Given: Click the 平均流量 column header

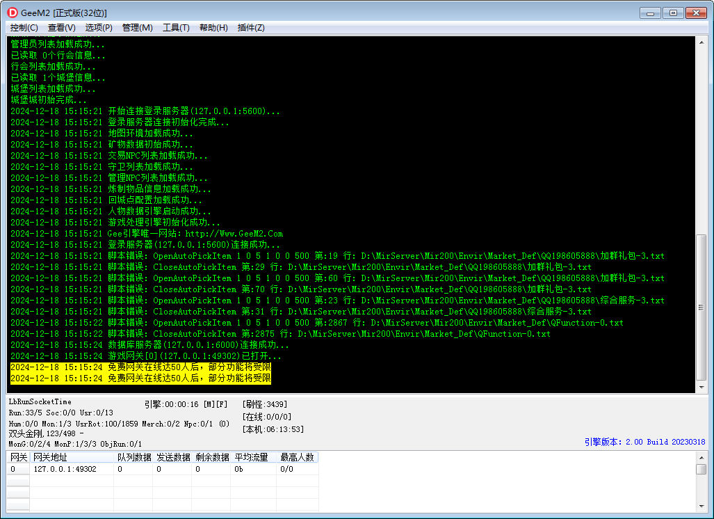Looking at the screenshot, I should click(254, 457).
